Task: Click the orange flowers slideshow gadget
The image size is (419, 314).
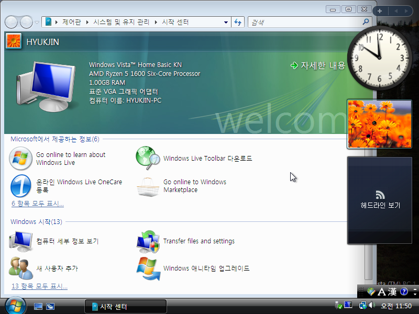Action: pyautogui.click(x=379, y=124)
